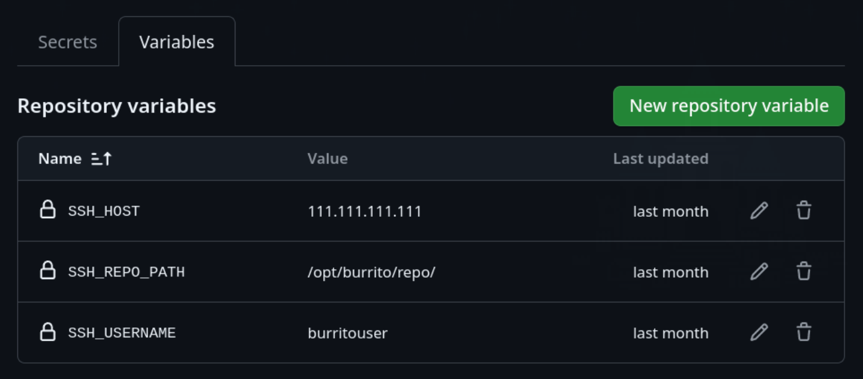
Task: Click the lock icon beside SSH_USERNAME
Action: [48, 331]
